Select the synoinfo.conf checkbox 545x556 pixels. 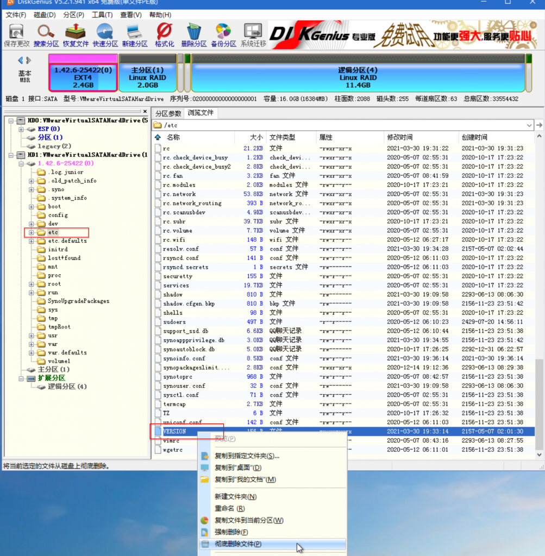pyautogui.click(x=158, y=358)
